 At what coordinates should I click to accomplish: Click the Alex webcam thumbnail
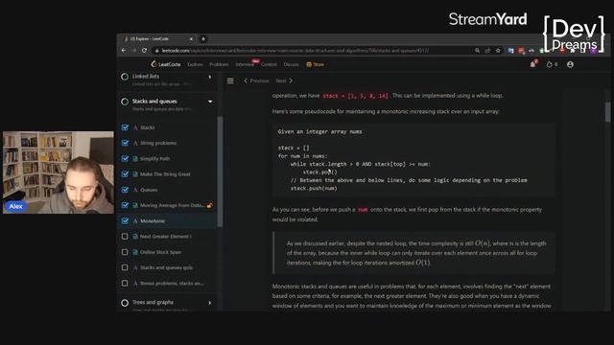click(59, 172)
